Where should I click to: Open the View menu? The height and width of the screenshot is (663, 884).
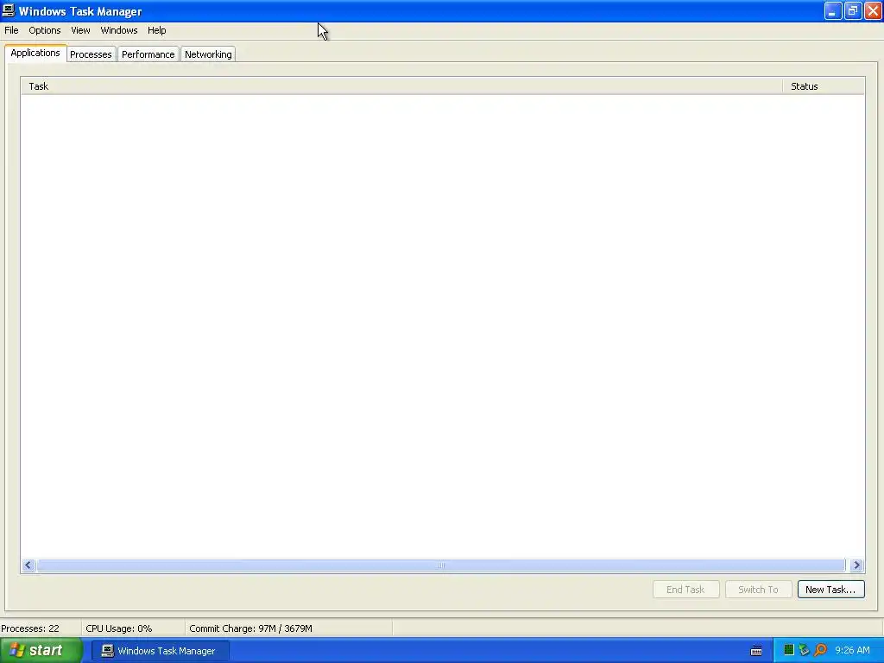80,30
